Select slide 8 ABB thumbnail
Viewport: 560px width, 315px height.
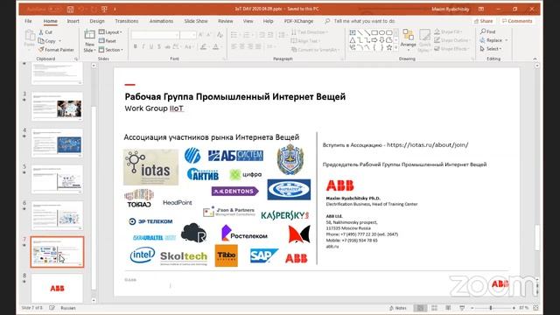pyautogui.click(x=57, y=288)
